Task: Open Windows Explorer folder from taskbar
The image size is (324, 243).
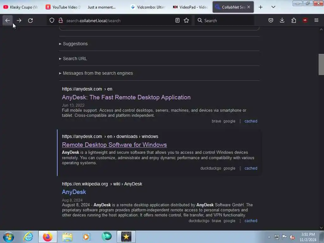Action: tap(67, 237)
